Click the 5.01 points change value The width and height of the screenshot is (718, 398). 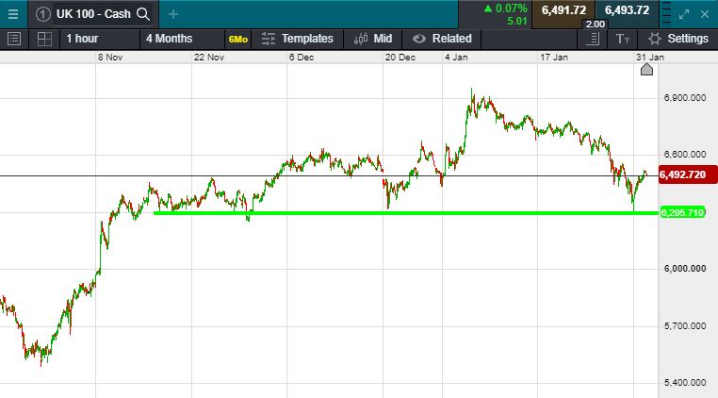[x=517, y=21]
